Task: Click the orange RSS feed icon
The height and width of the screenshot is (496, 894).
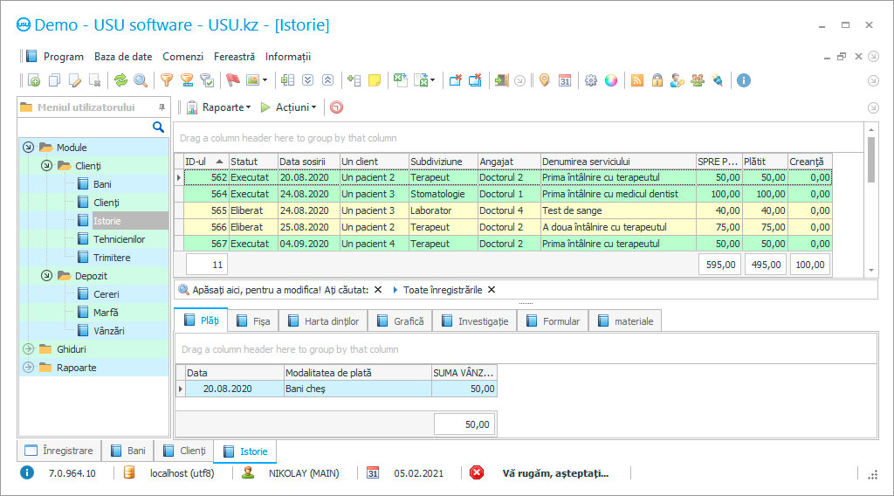Action: point(637,80)
